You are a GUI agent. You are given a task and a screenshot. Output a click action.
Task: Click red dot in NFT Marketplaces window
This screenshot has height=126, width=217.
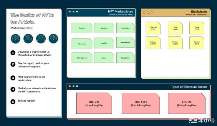click(70, 12)
